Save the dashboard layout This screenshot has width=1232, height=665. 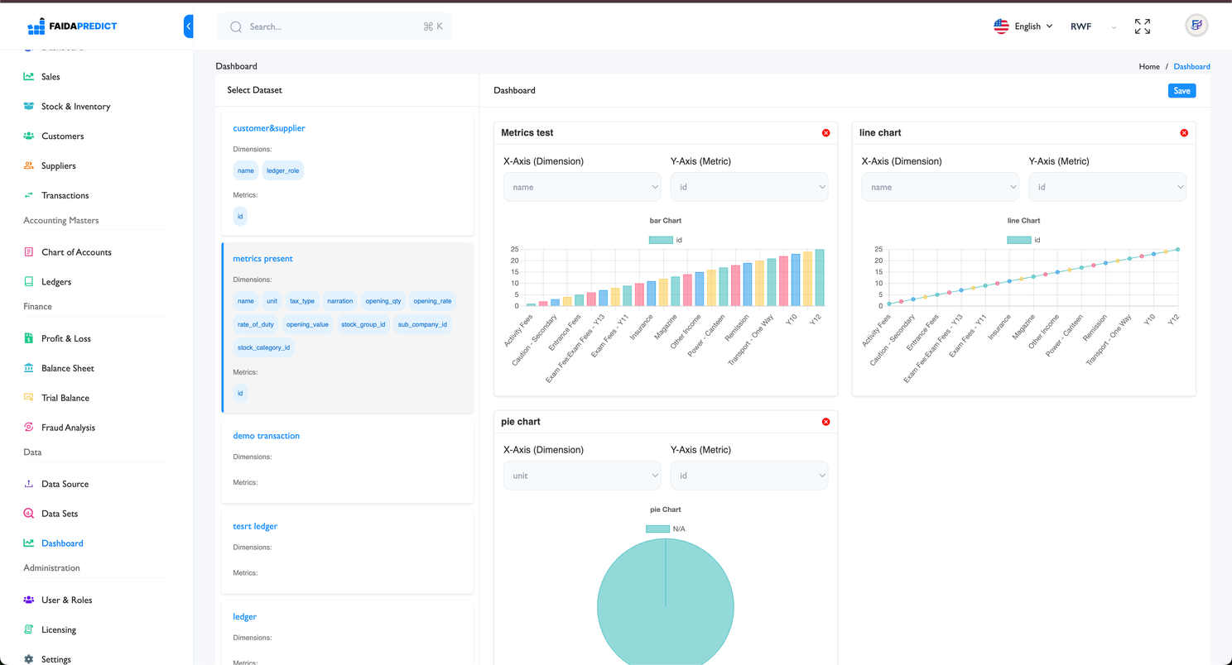(1181, 90)
